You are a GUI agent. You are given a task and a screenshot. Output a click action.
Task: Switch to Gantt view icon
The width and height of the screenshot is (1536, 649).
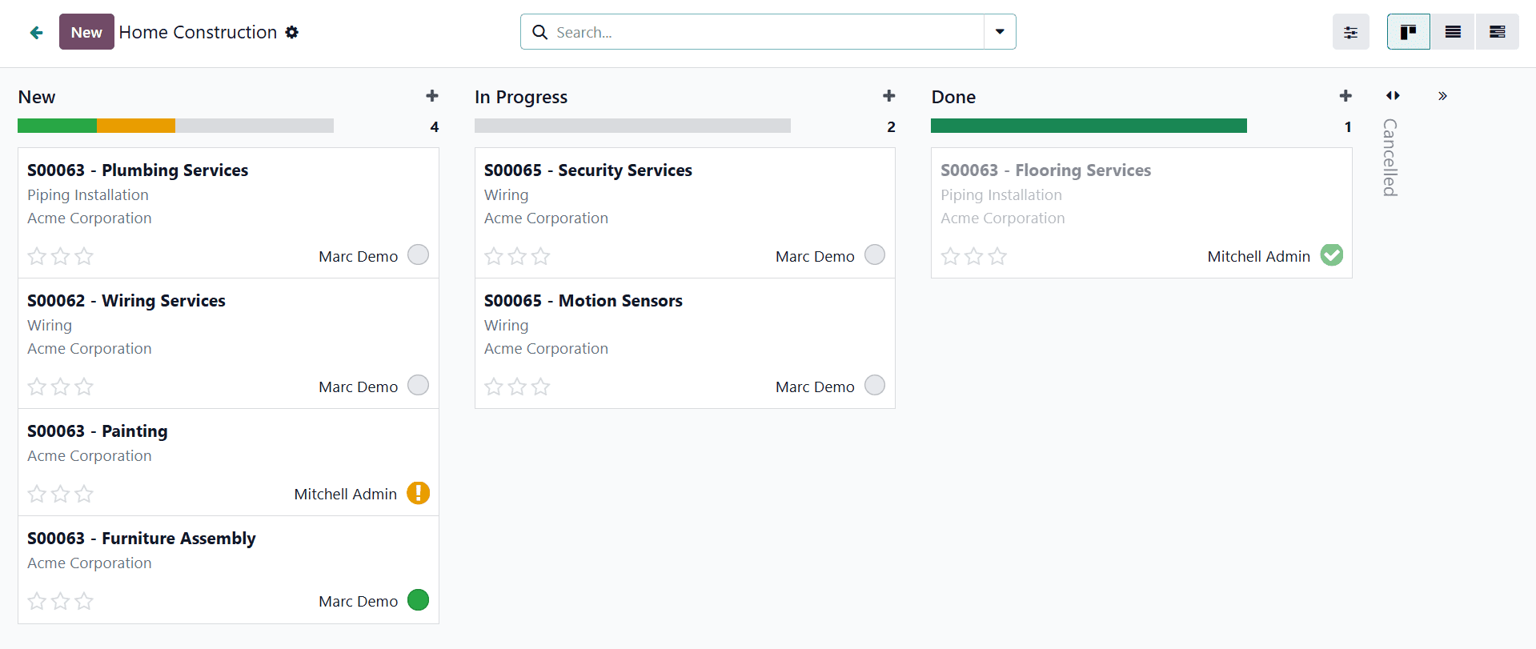tap(1498, 32)
